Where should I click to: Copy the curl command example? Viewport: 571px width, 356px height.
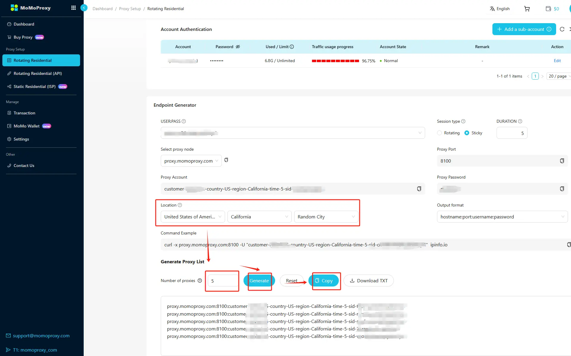[569, 245]
